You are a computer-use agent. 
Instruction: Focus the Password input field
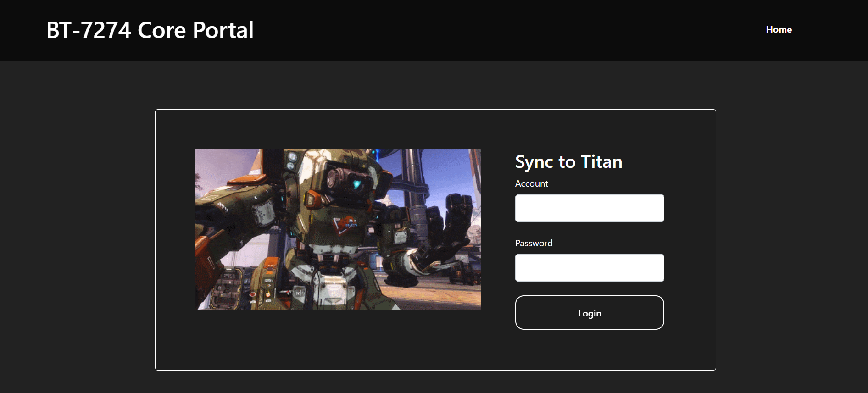pos(589,268)
